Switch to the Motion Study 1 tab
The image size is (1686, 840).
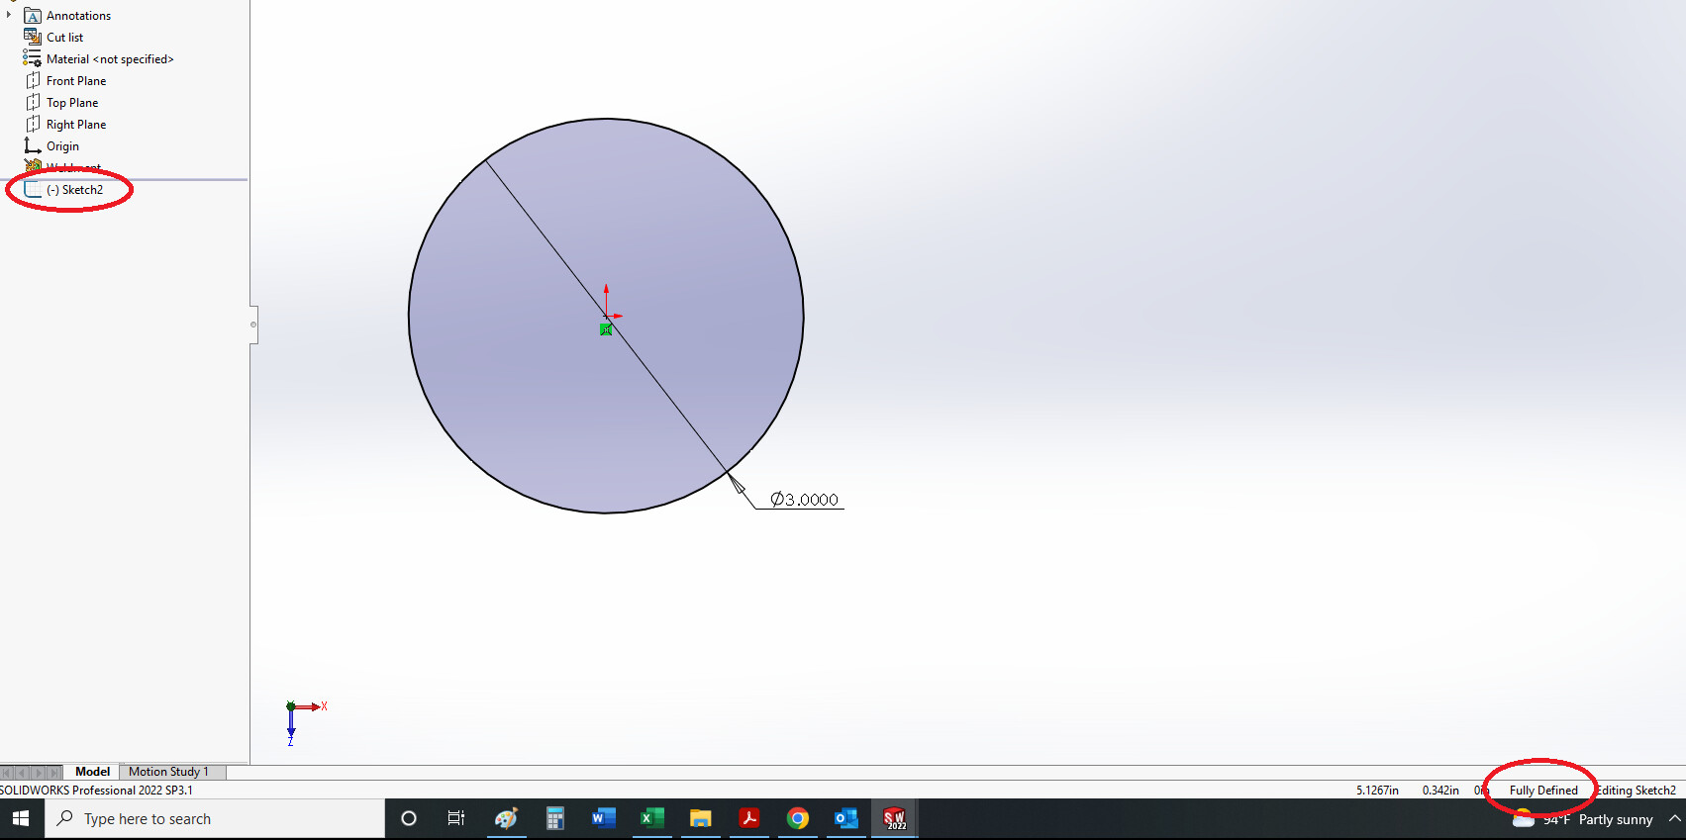coord(168,772)
